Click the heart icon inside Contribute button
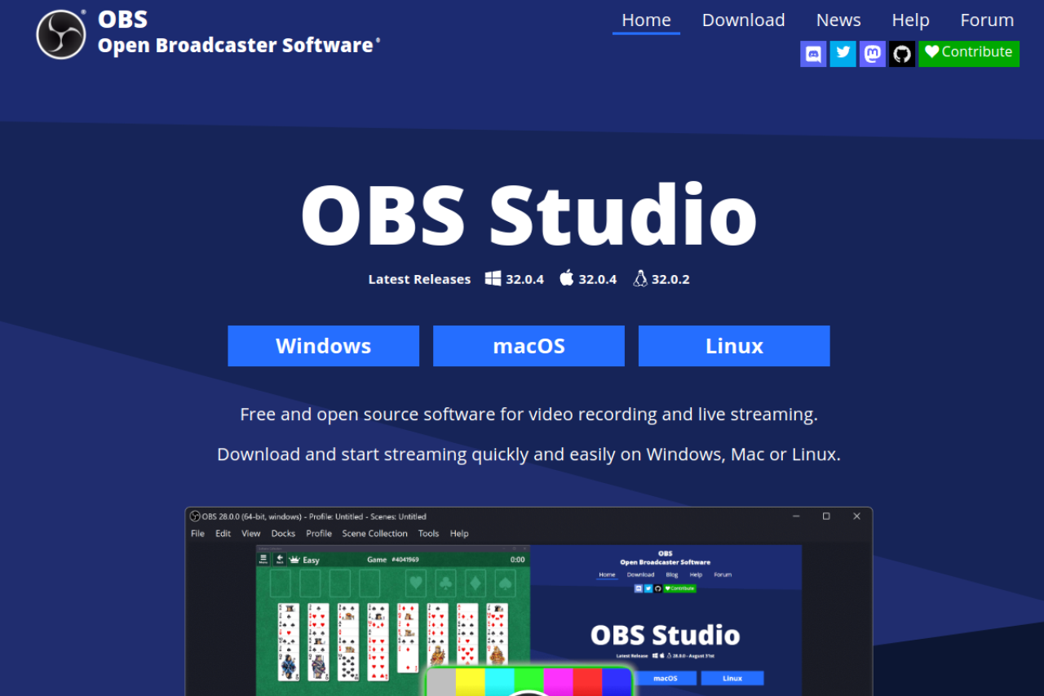The width and height of the screenshot is (1044, 696). click(x=932, y=52)
